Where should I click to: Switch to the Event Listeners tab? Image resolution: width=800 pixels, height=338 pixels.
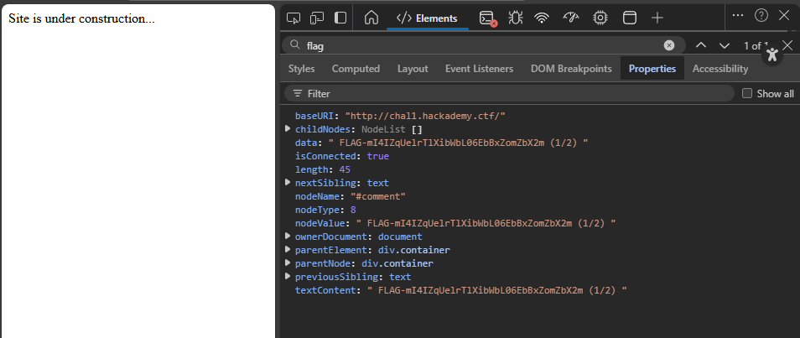479,69
